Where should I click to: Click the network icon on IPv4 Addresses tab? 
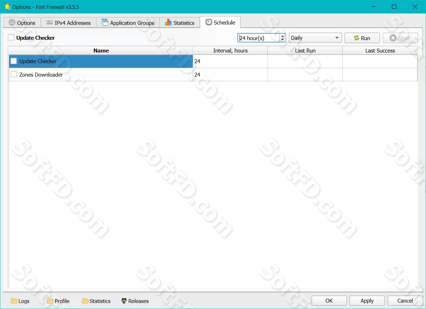click(x=50, y=22)
